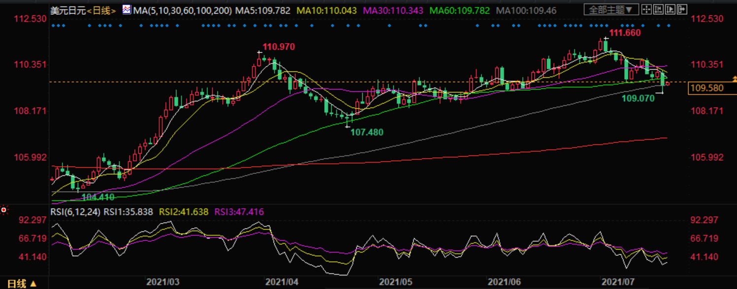Click the MA indicator chart icon
The width and height of the screenshot is (737, 289).
point(127,9)
